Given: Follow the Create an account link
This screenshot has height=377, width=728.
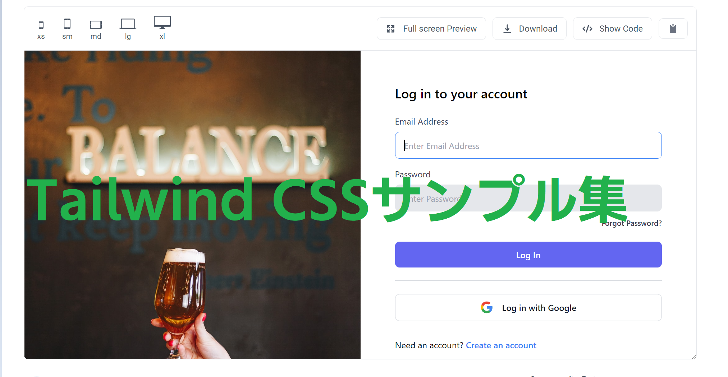Looking at the screenshot, I should point(501,345).
